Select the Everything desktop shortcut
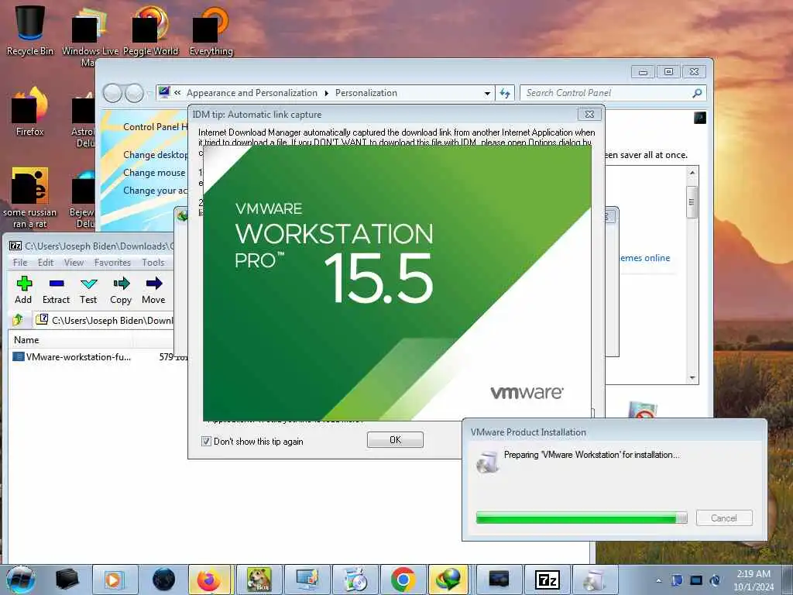 tap(211, 29)
